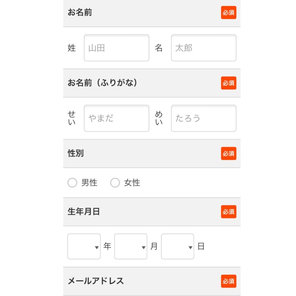Viewport: 296px width, 296px height.
Task: Click the 太郎 given name input field
Action: tap(203, 48)
